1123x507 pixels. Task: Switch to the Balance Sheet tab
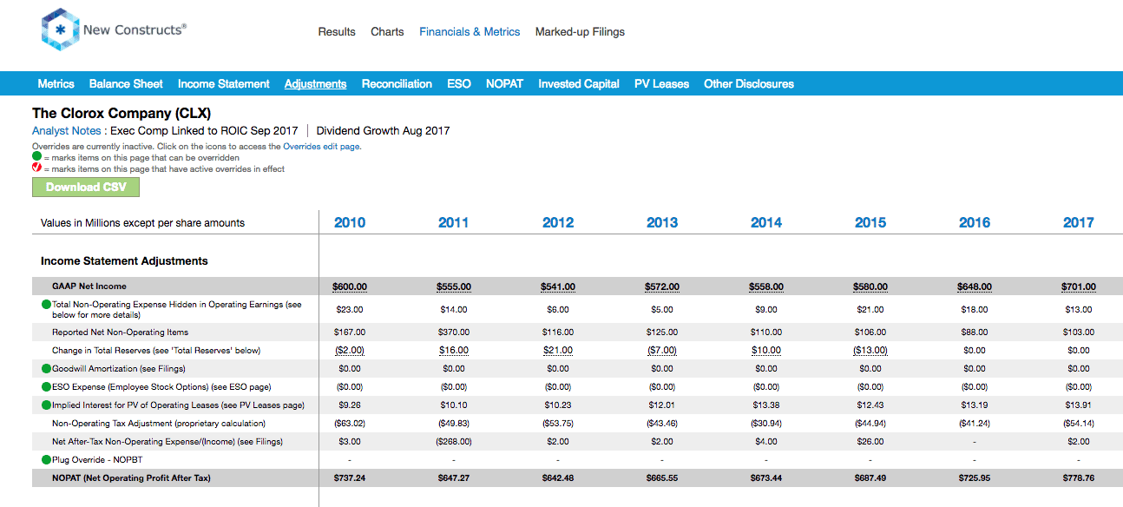click(126, 84)
